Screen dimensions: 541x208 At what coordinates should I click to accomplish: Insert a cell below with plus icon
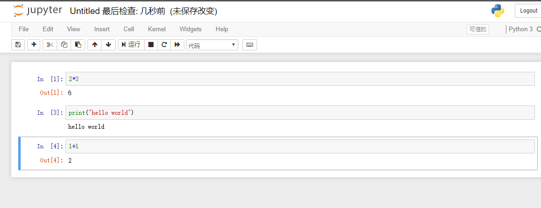point(34,45)
